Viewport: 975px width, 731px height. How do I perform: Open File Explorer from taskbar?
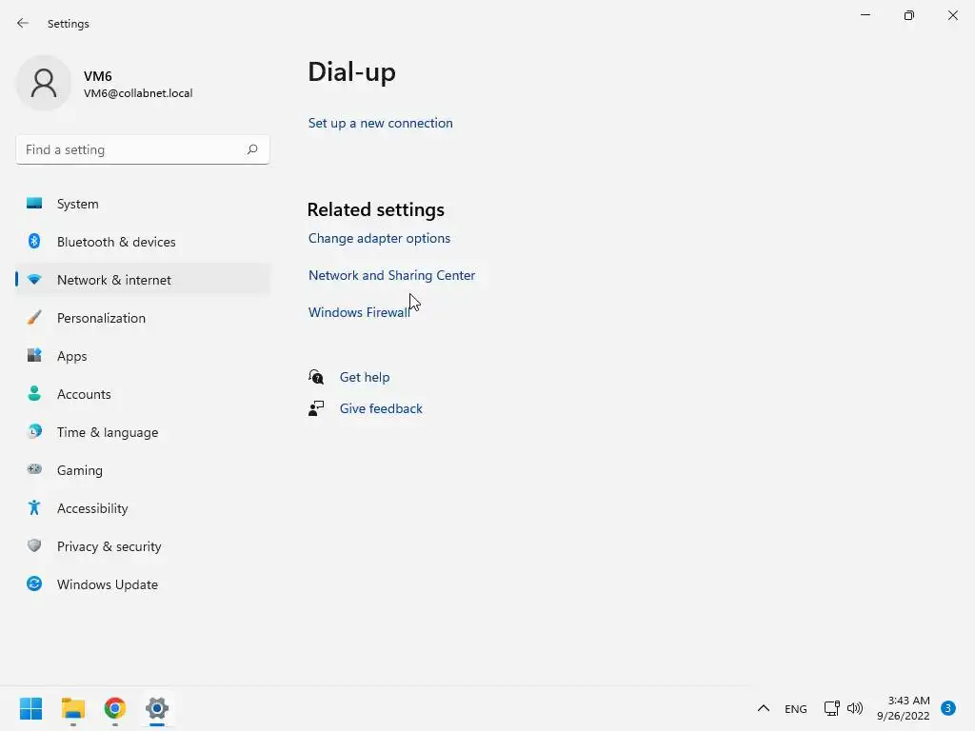72,708
